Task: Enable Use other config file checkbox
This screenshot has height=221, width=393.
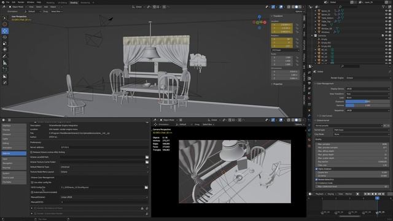Action: [x=32, y=182]
